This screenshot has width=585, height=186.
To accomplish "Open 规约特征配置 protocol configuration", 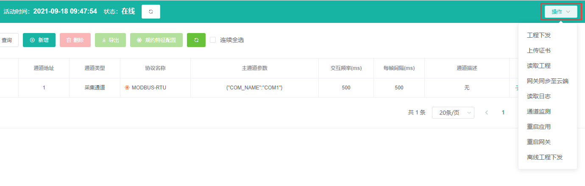I will coord(156,40).
